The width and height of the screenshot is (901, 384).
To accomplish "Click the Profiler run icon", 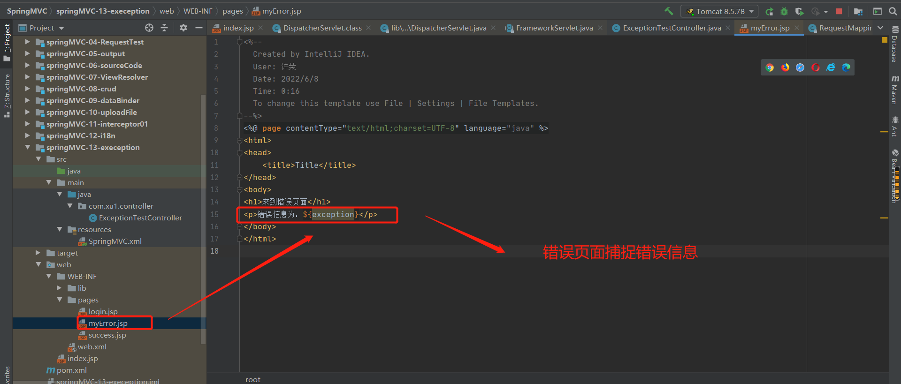I will tap(816, 11).
